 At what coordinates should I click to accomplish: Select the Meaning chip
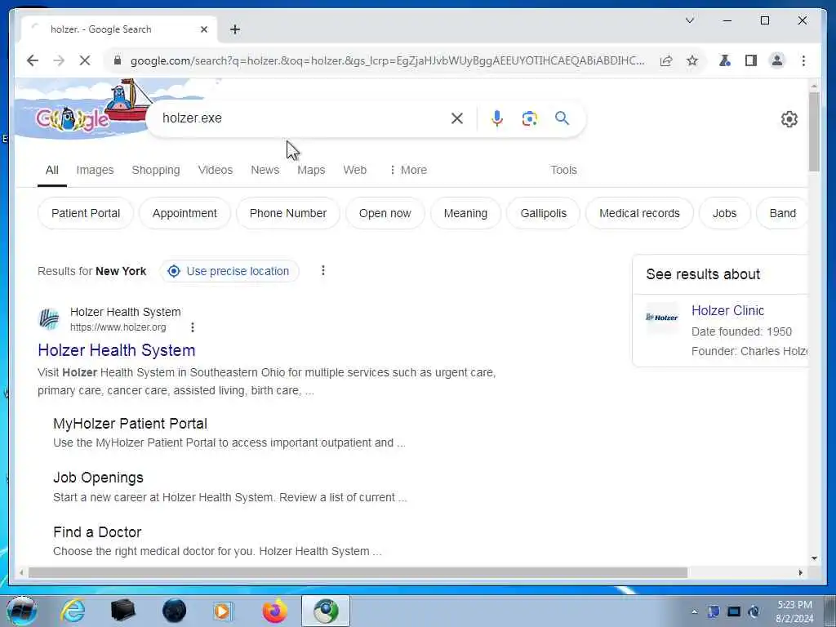(465, 213)
